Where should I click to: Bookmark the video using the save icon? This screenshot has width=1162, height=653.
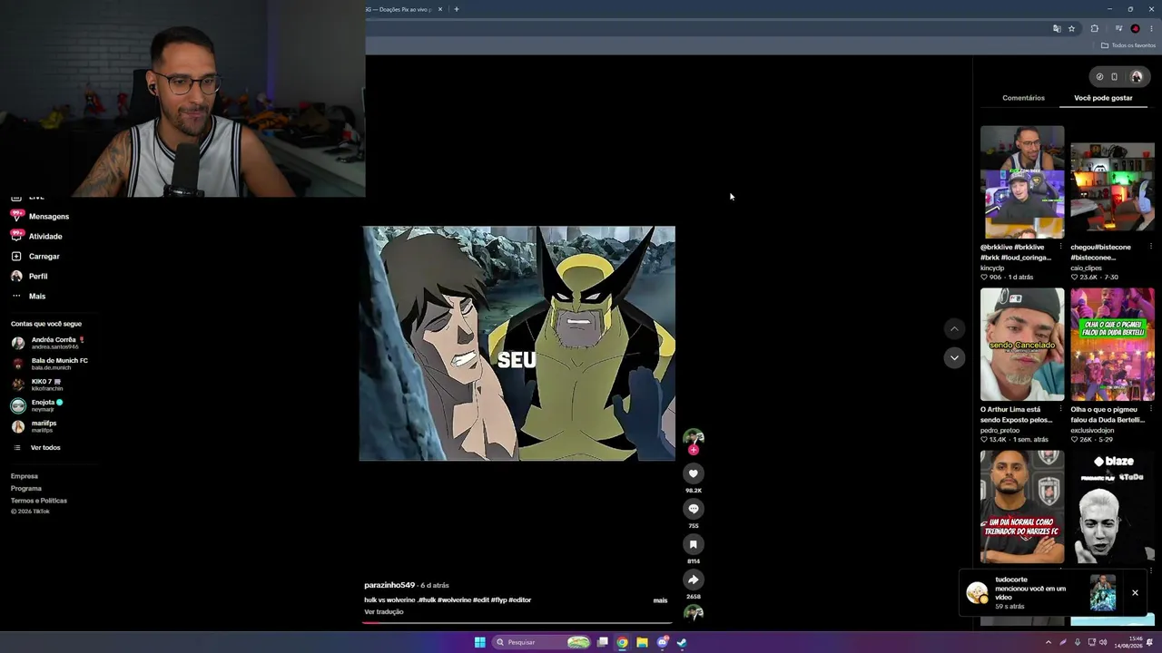[693, 544]
